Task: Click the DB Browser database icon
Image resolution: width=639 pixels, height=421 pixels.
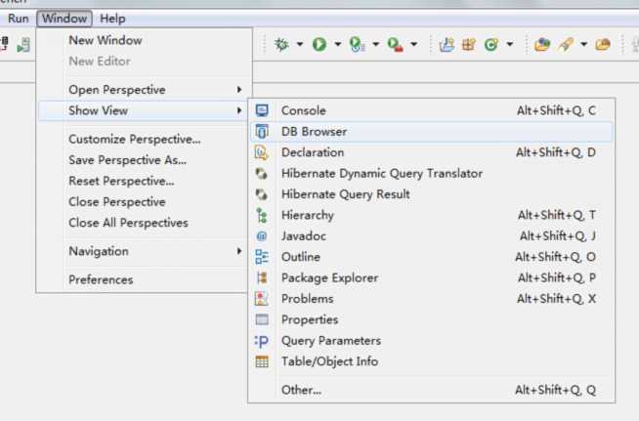Action: [262, 131]
